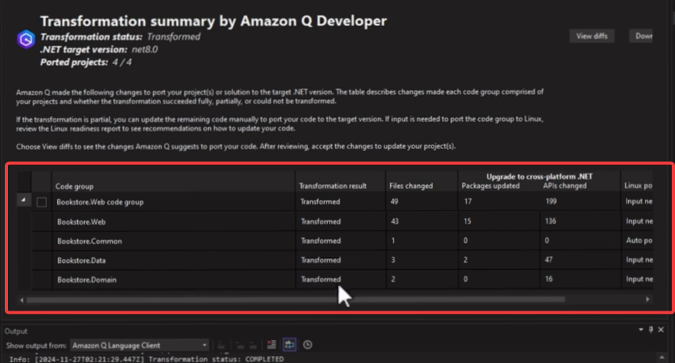The image size is (675, 363).
Task: Click the Output log scroll up arrow
Action: point(661,357)
